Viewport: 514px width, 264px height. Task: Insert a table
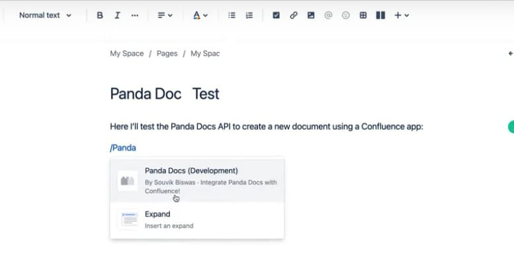pos(363,15)
